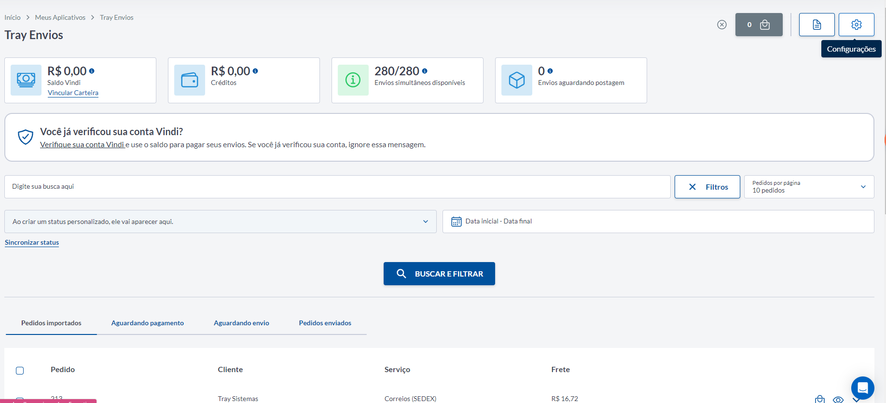This screenshot has height=403, width=886.
Task: Click the calendar icon in date field
Action: coord(456,222)
